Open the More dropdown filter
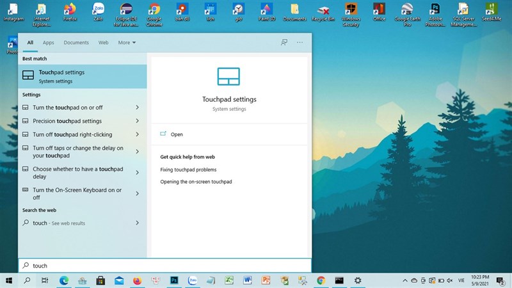 click(x=127, y=43)
